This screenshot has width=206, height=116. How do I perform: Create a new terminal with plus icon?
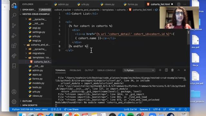pyautogui.click(x=160, y=70)
